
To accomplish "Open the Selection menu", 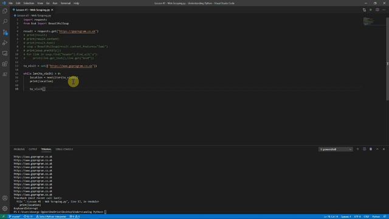I will point(29,3).
